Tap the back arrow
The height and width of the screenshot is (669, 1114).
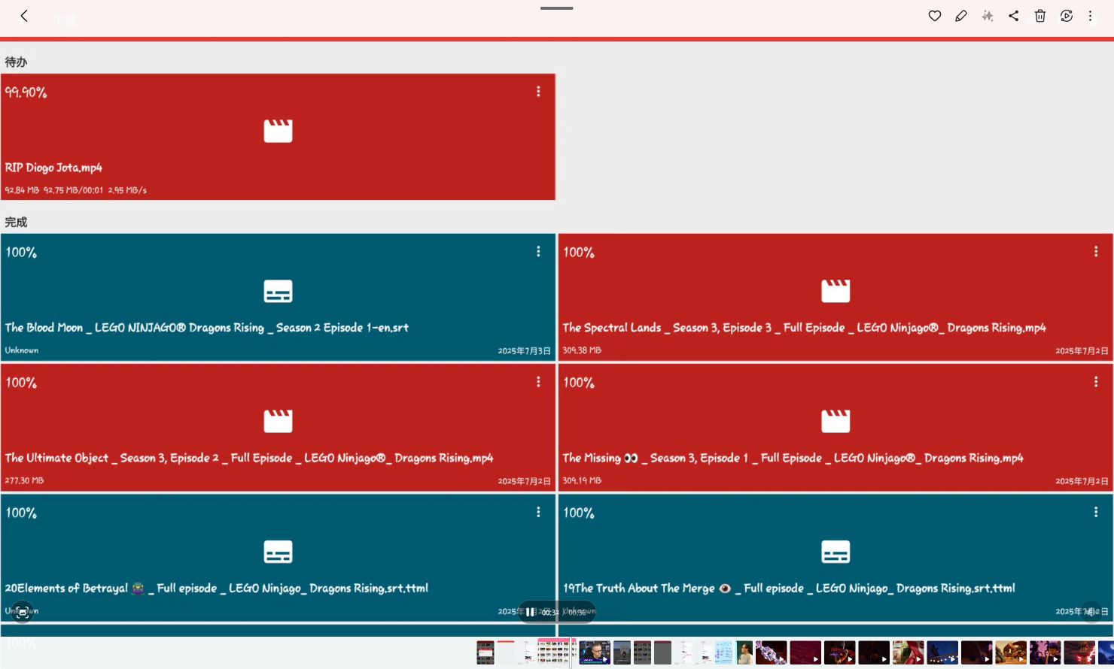(24, 16)
